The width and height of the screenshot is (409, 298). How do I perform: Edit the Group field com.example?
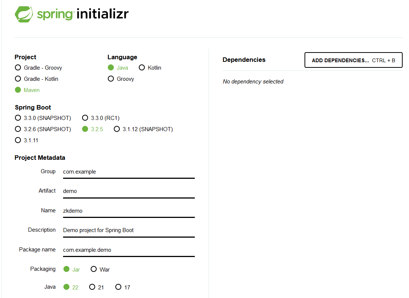129,172
